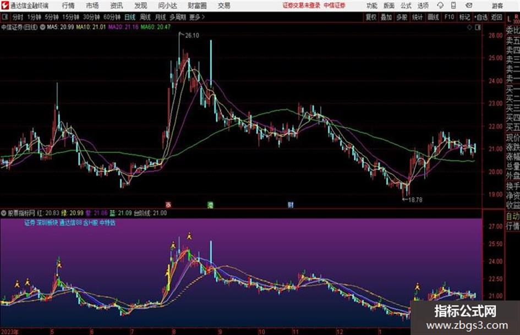This screenshot has height=335, width=520.
Task: Click the 复权 toolbar button
Action: 371,17
